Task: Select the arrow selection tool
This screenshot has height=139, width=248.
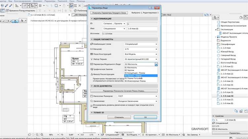Action: 22,21
